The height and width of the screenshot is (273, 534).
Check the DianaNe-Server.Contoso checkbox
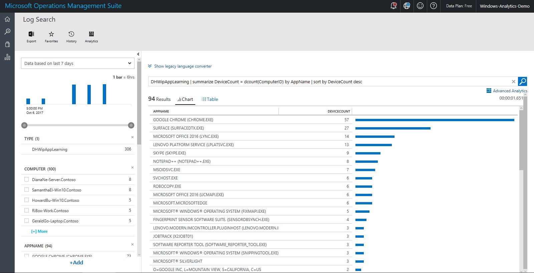[27, 179]
